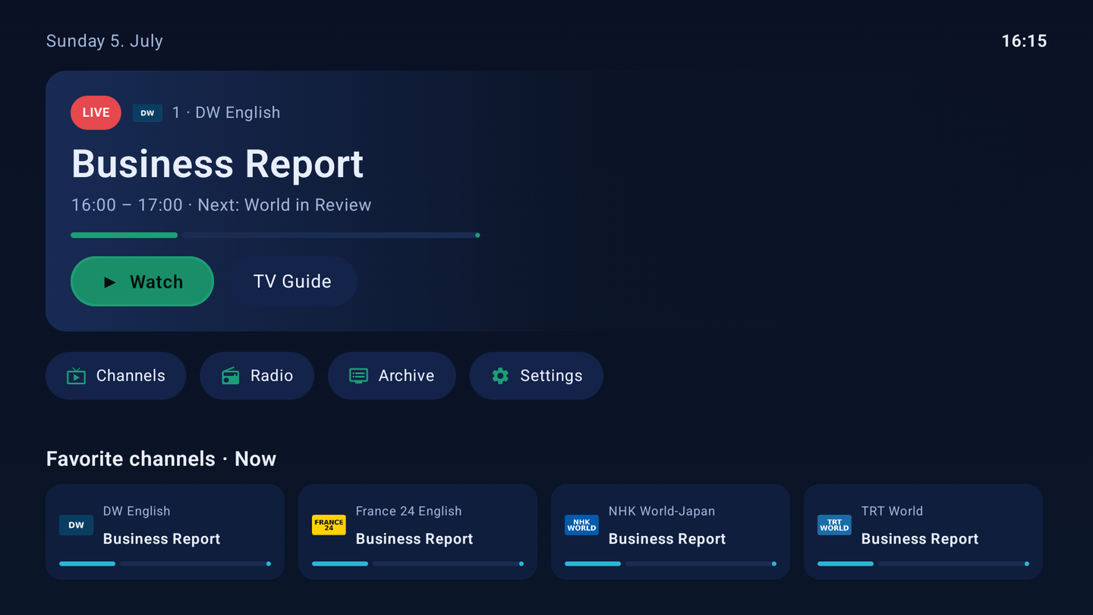Click the 16:15 clock

point(1024,41)
